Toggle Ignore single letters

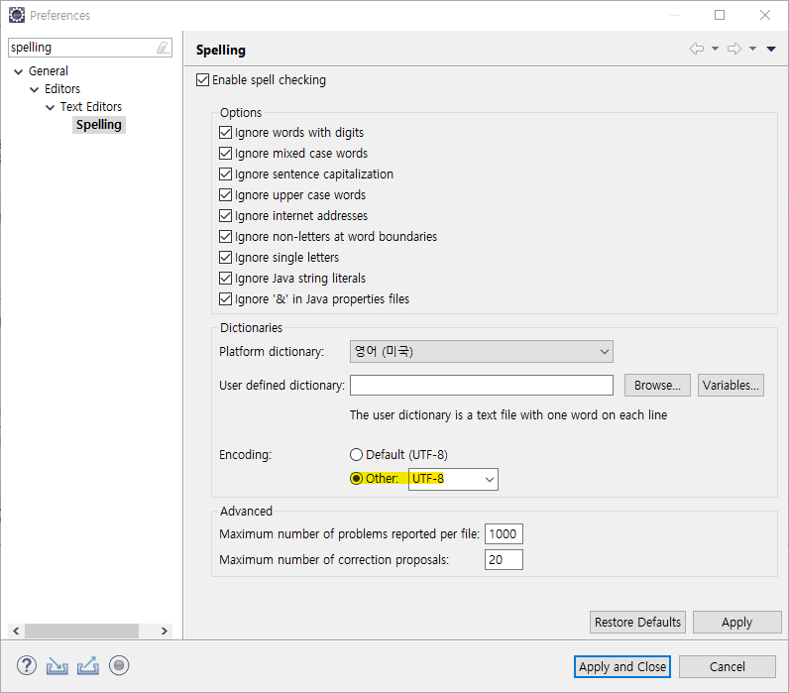(225, 257)
